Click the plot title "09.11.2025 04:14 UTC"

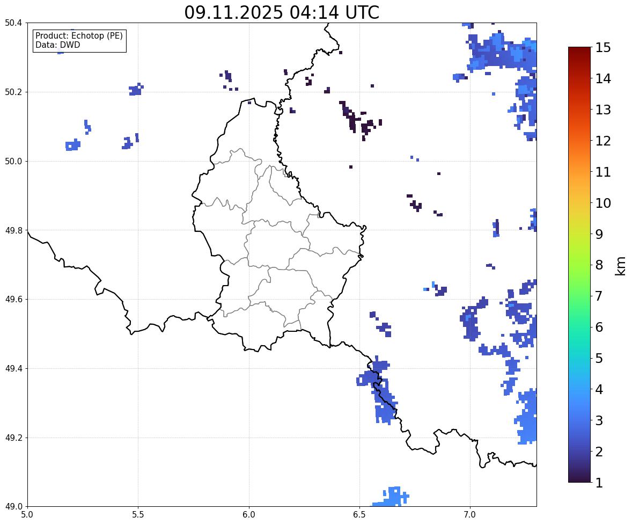coord(282,12)
